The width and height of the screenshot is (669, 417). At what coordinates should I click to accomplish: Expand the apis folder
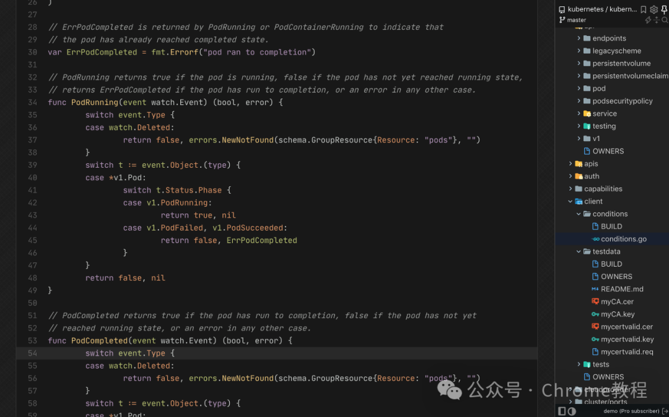571,163
